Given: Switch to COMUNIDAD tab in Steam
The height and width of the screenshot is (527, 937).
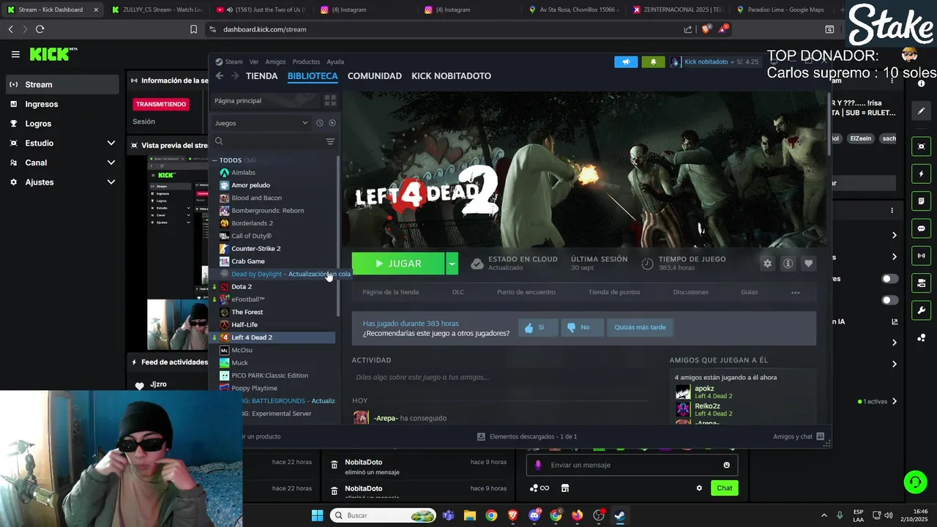Looking at the screenshot, I should (375, 76).
